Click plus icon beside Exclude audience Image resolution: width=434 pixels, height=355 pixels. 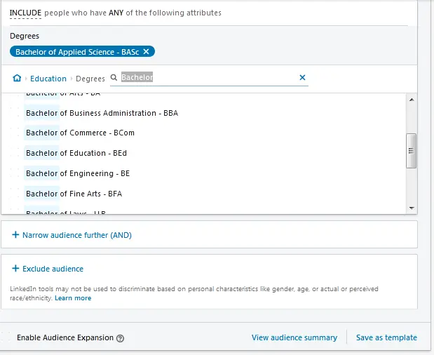click(x=15, y=269)
